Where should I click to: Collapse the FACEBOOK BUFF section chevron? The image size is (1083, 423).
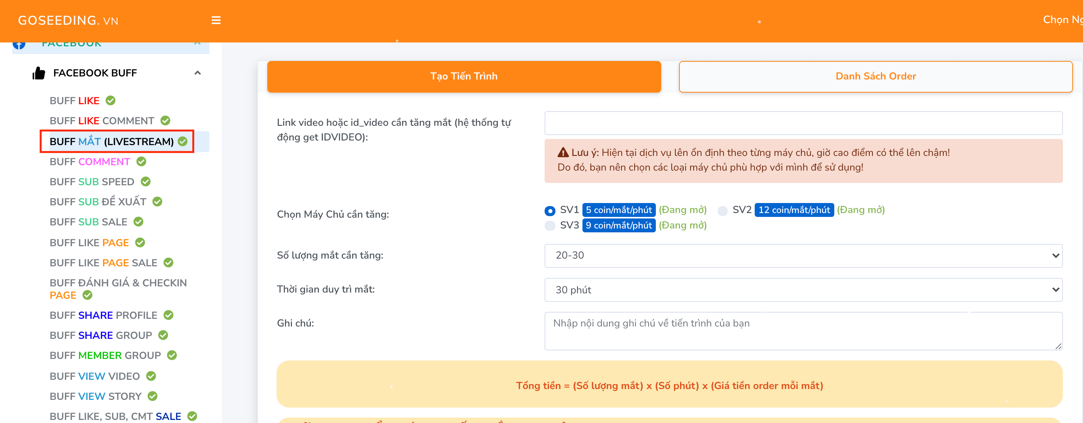(197, 73)
